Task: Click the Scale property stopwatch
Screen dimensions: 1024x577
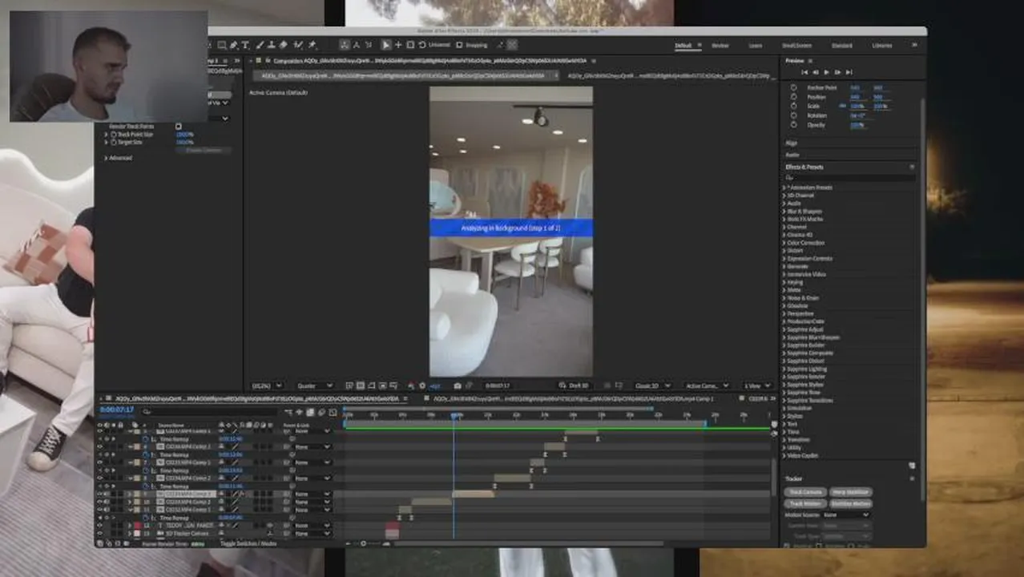Action: 794,106
